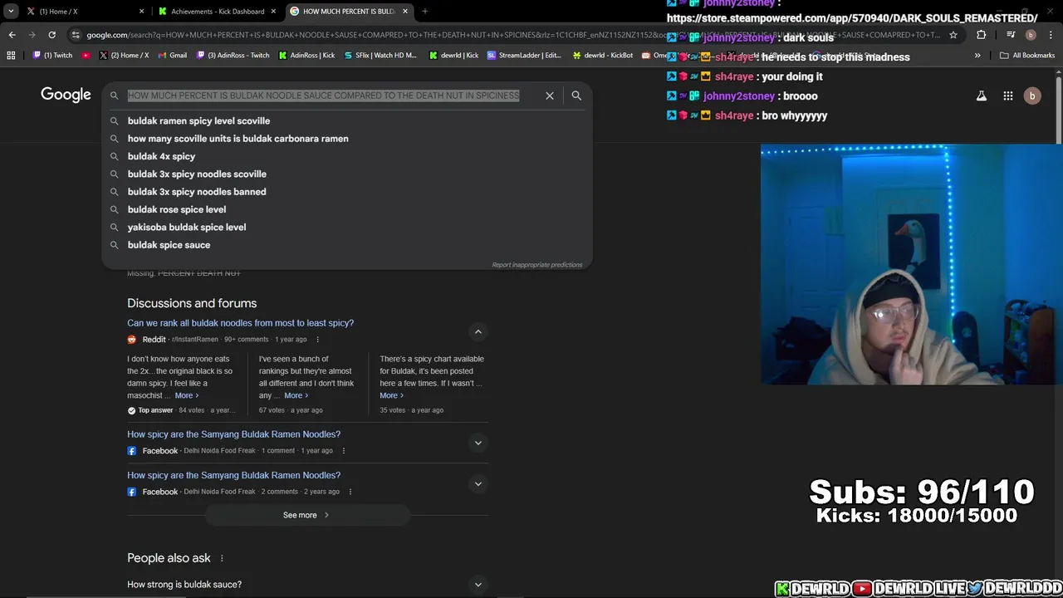This screenshot has width=1063, height=598.
Task: Open options for Facebook 2 comments result
Action: pos(350,492)
